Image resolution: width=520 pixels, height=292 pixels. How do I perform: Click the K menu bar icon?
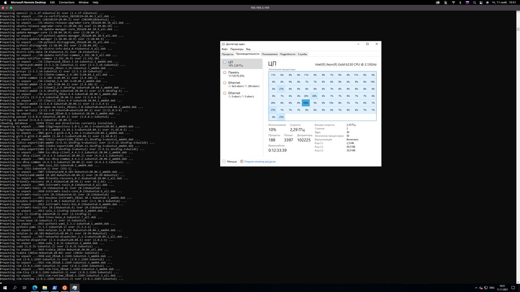pyautogui.click(x=446, y=2)
